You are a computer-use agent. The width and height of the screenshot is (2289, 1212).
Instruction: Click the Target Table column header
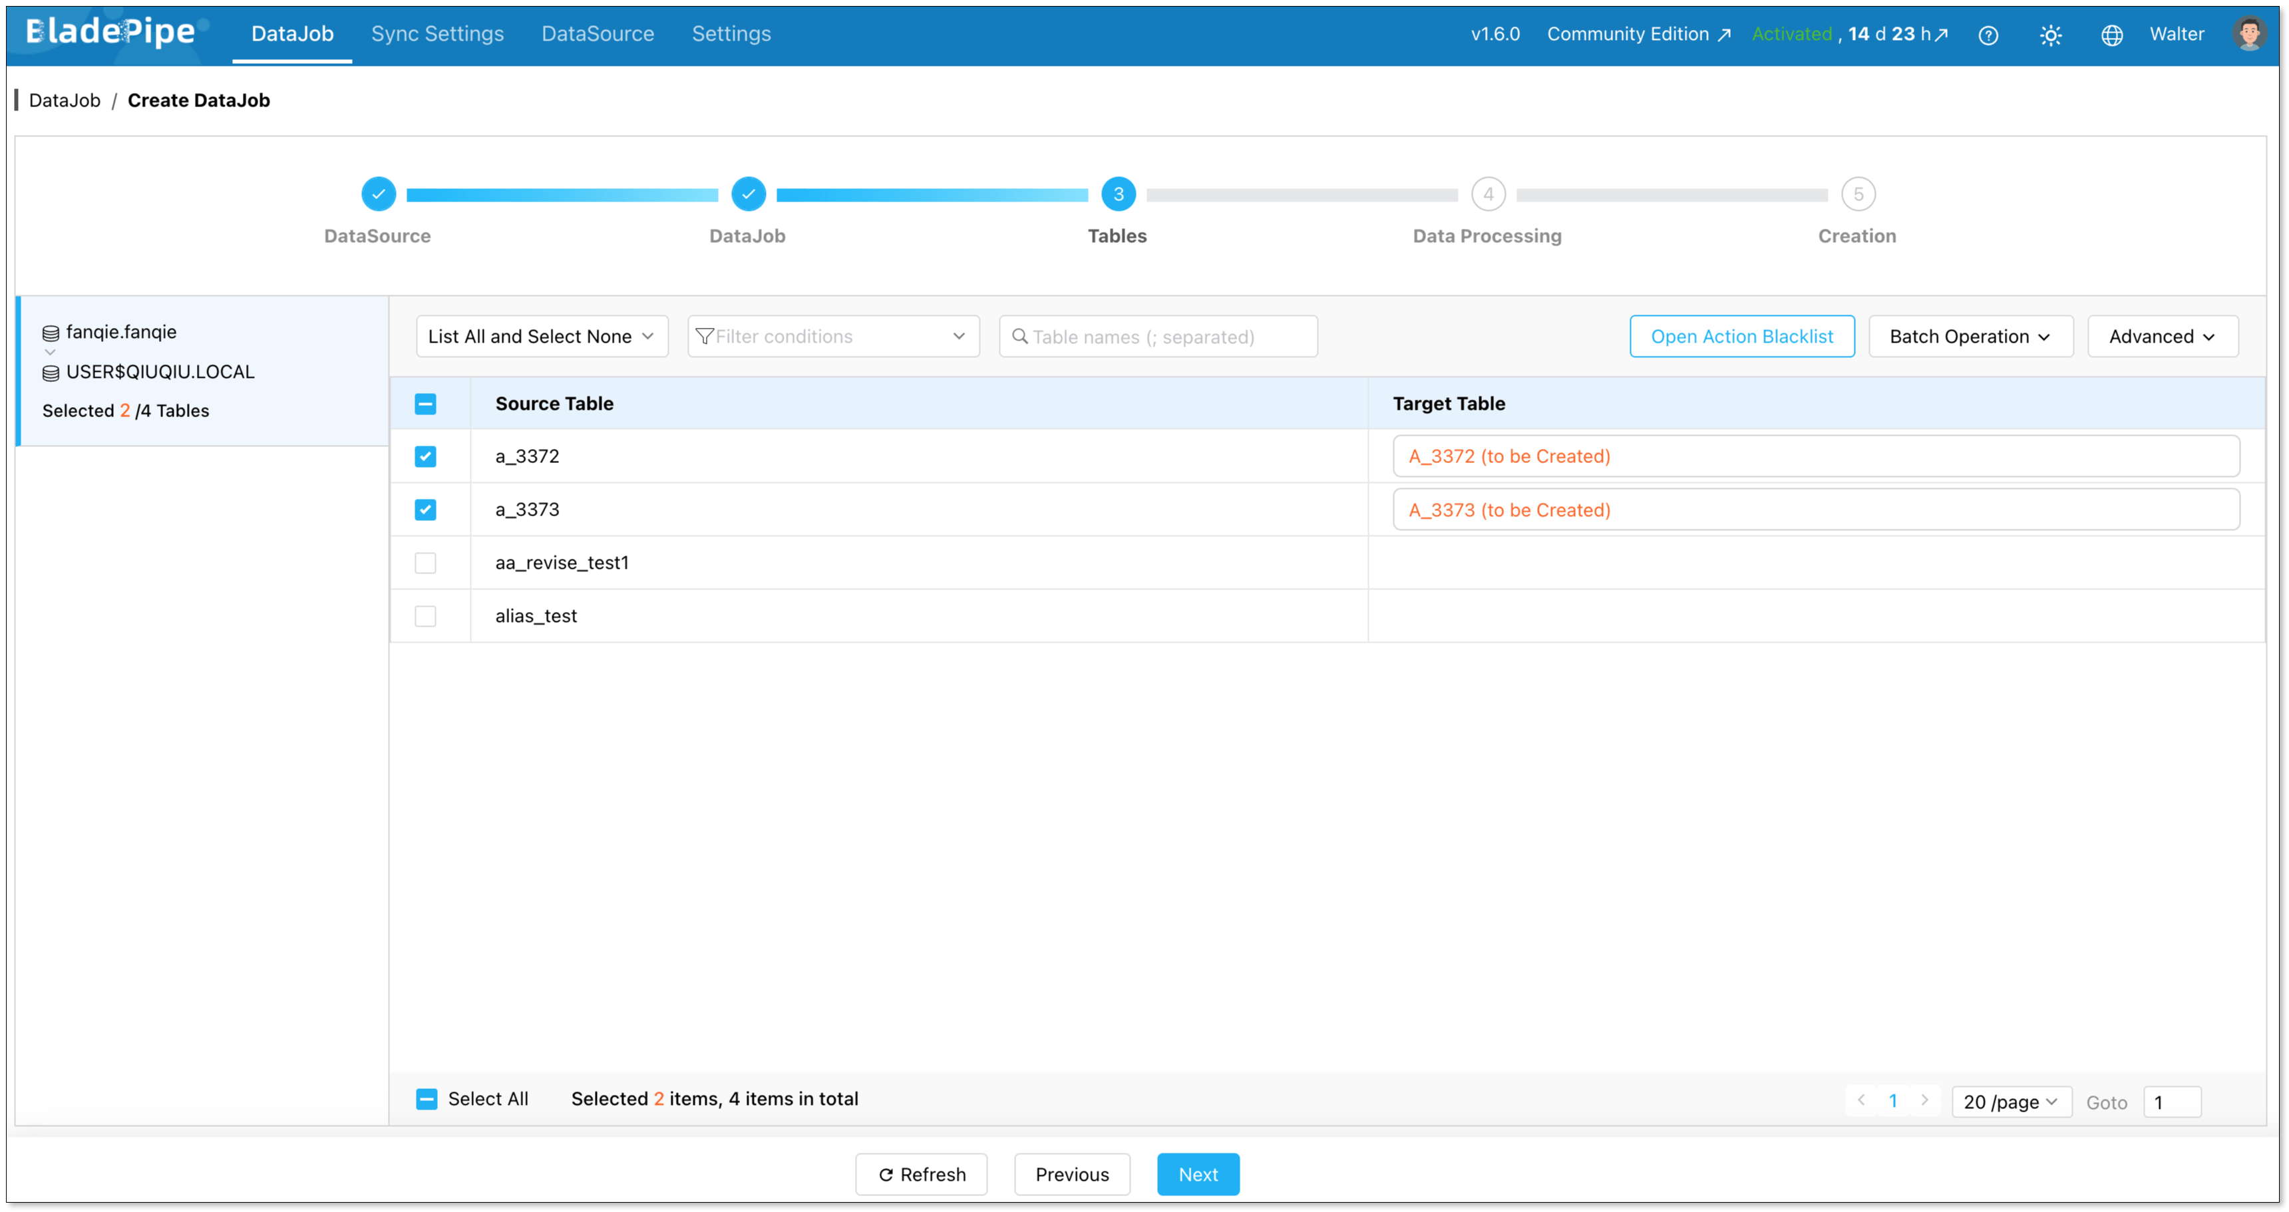click(1449, 403)
